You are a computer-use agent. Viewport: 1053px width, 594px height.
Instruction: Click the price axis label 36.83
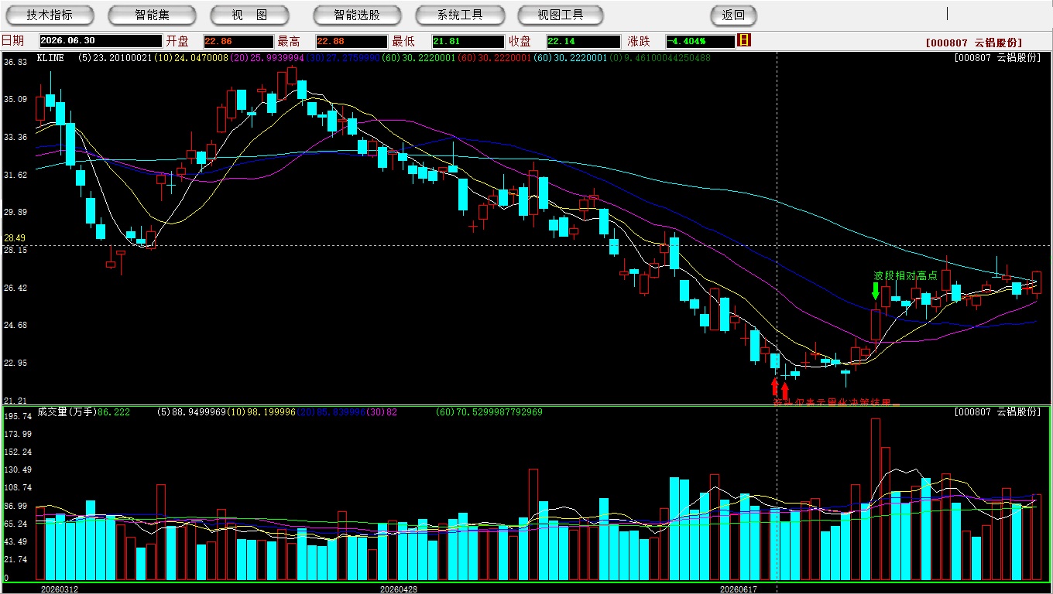point(15,61)
